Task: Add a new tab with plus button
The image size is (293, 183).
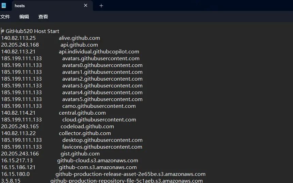Action: (101, 5)
